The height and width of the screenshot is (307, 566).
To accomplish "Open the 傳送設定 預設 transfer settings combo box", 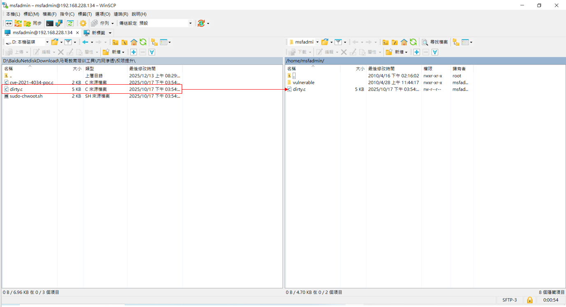I will 156,23.
